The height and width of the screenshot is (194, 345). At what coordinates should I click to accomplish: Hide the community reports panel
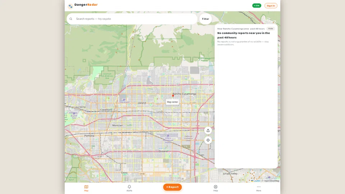[x=270, y=29]
